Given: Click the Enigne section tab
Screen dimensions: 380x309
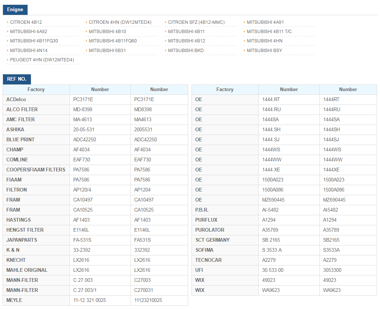Looking at the screenshot, I should 15,10.
